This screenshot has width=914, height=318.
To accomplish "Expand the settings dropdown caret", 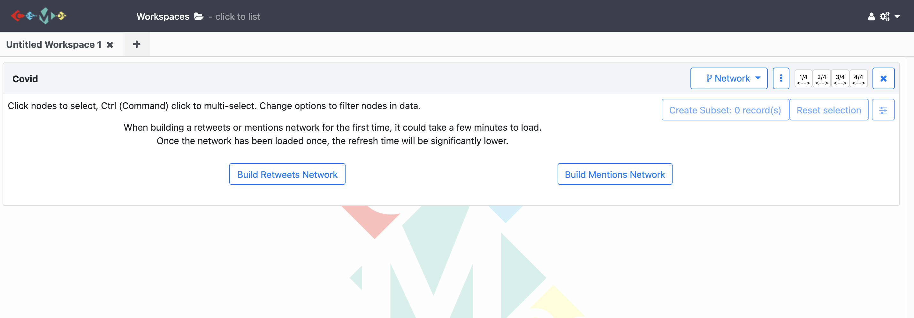I will tap(897, 16).
